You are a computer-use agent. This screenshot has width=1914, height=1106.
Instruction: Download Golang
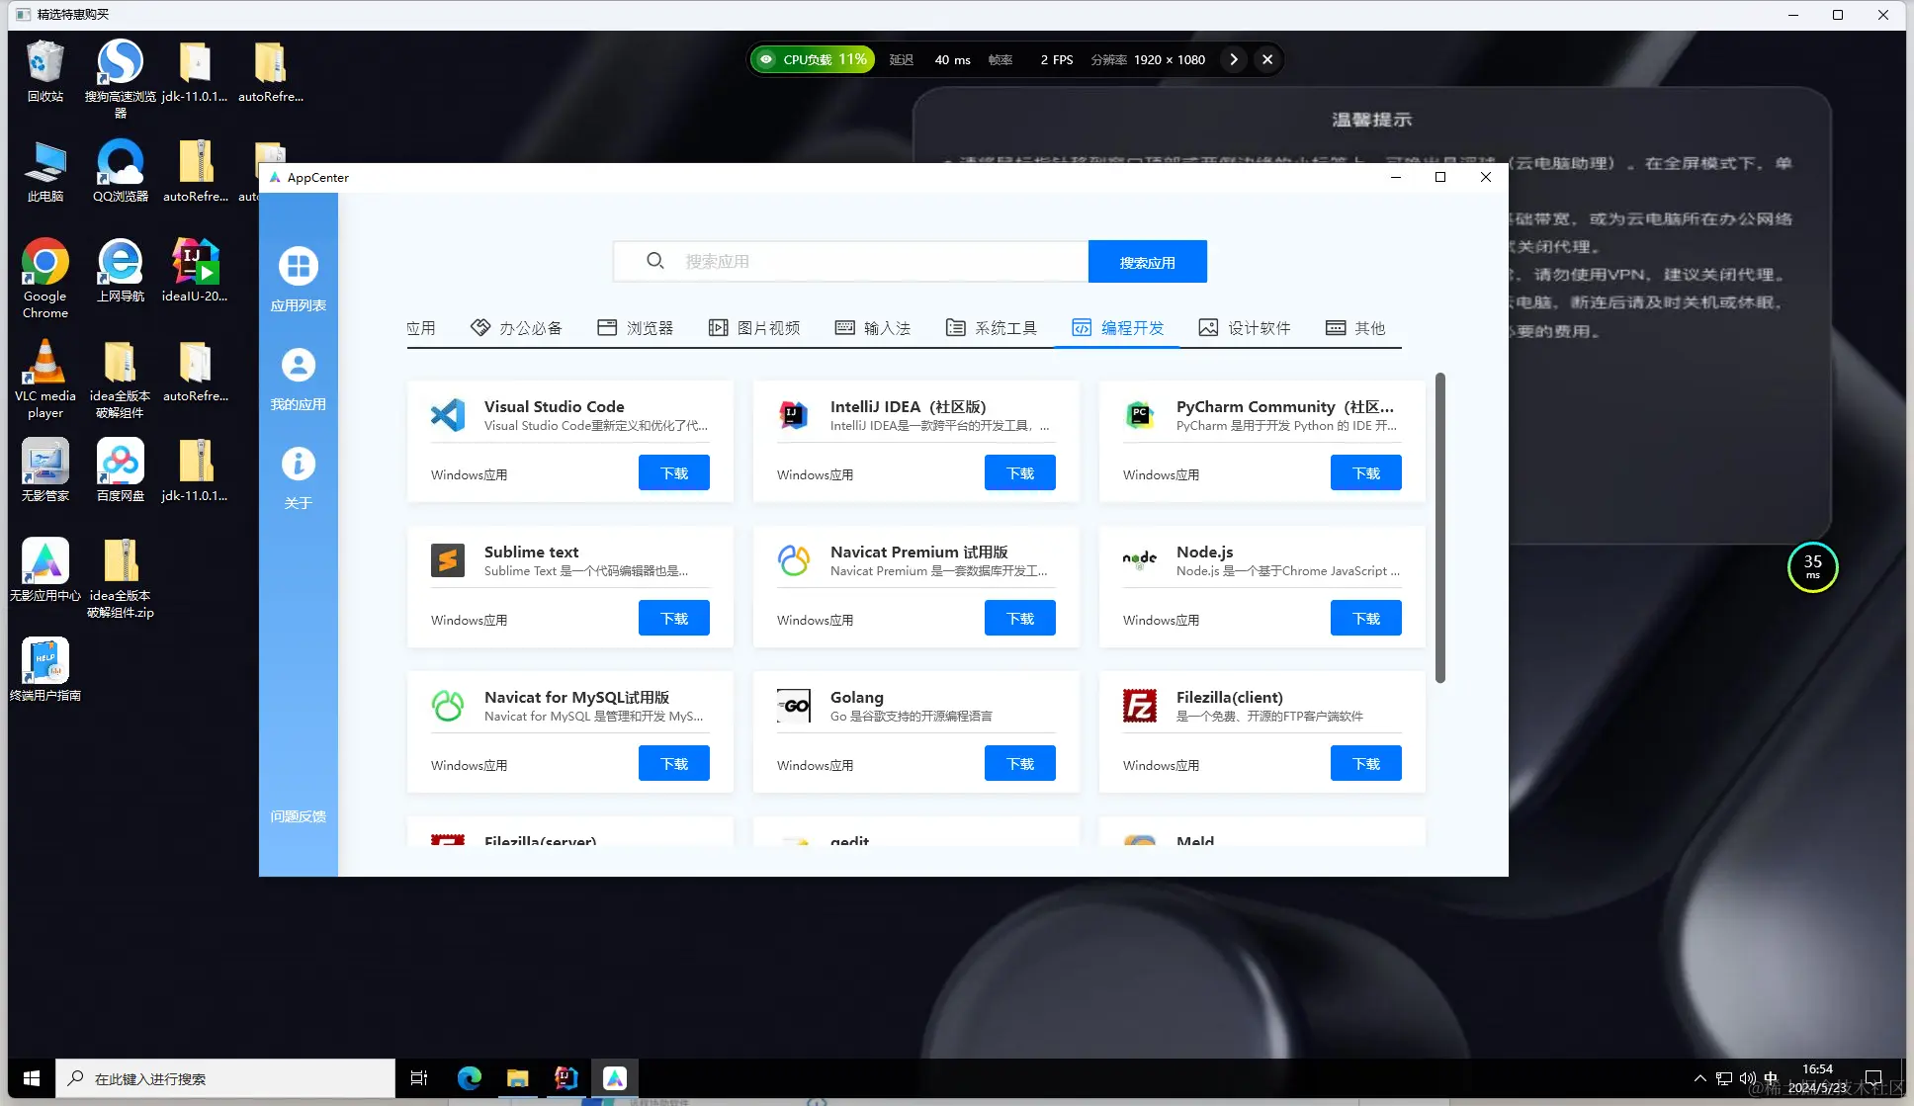[x=1019, y=763]
